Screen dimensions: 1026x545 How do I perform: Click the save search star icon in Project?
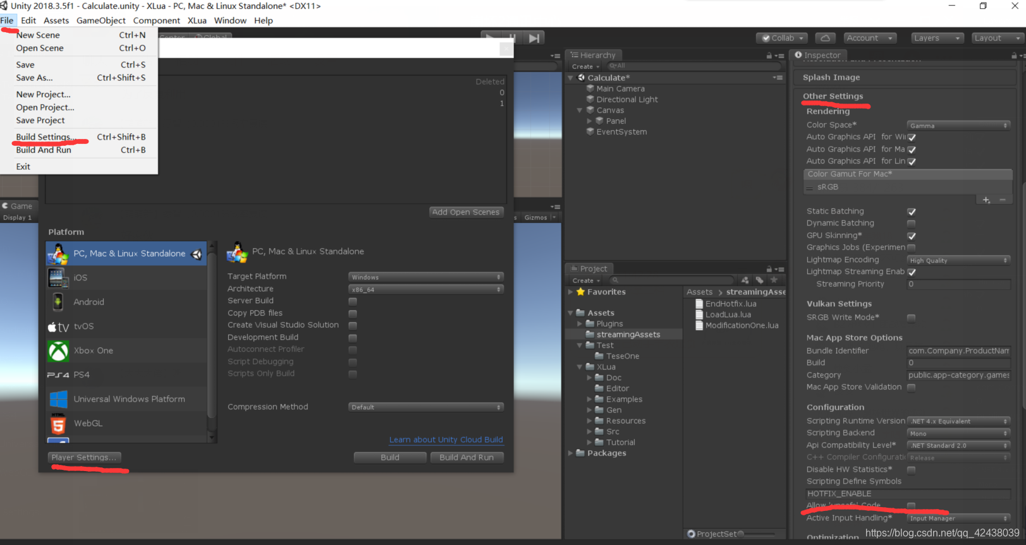coord(774,280)
